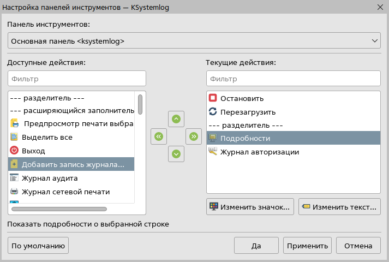Select Выделить все in available actions
Image resolution: width=389 pixels, height=262 pixels.
click(47, 137)
